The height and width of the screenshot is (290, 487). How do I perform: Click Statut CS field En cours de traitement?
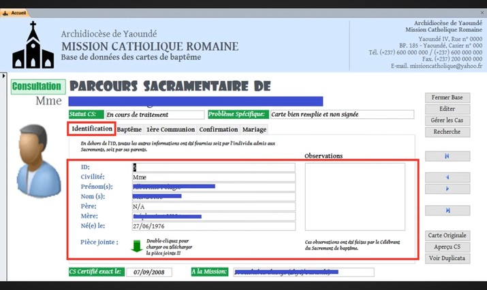pyautogui.click(x=155, y=115)
